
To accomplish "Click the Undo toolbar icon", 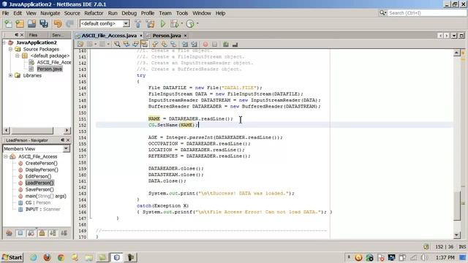I will (58, 24).
